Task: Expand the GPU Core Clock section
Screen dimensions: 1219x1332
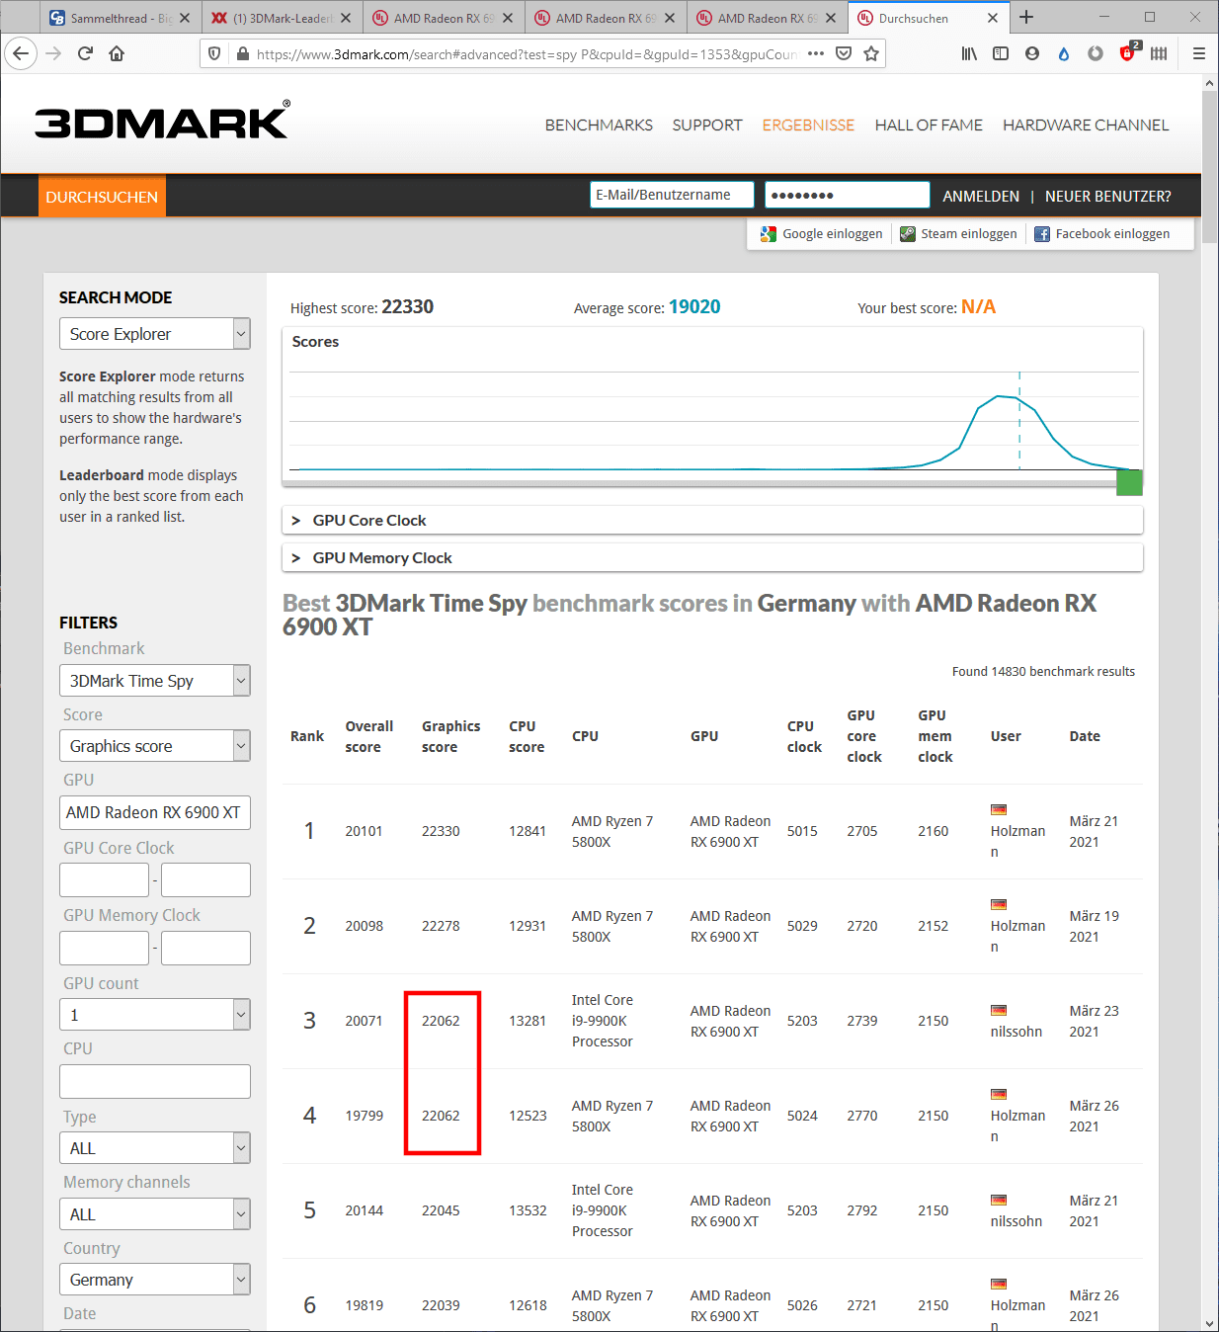Action: 712,520
